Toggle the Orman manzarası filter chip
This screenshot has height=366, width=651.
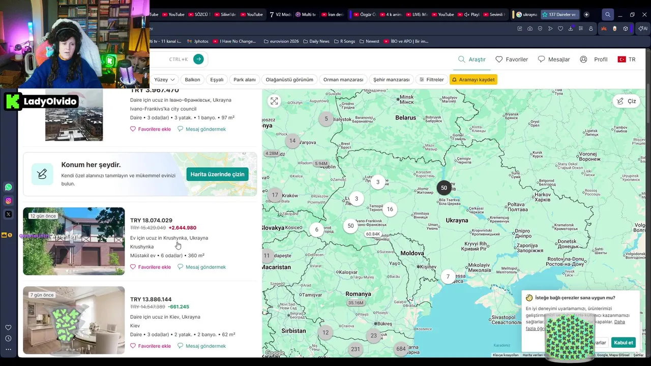(343, 79)
